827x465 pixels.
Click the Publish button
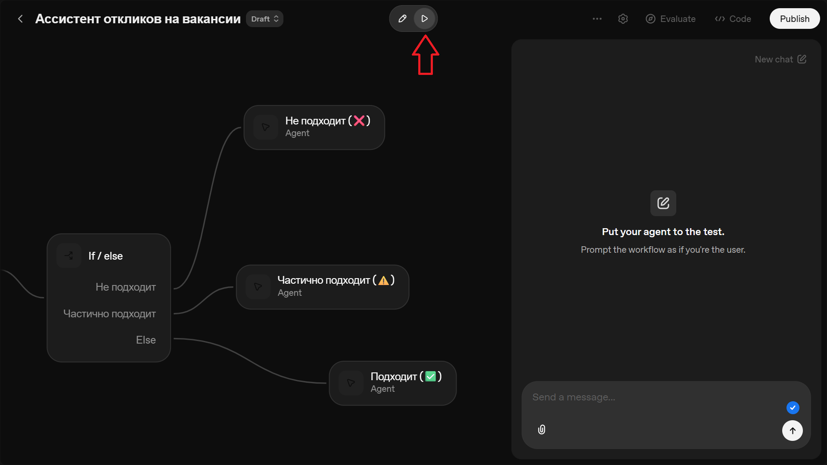794,19
